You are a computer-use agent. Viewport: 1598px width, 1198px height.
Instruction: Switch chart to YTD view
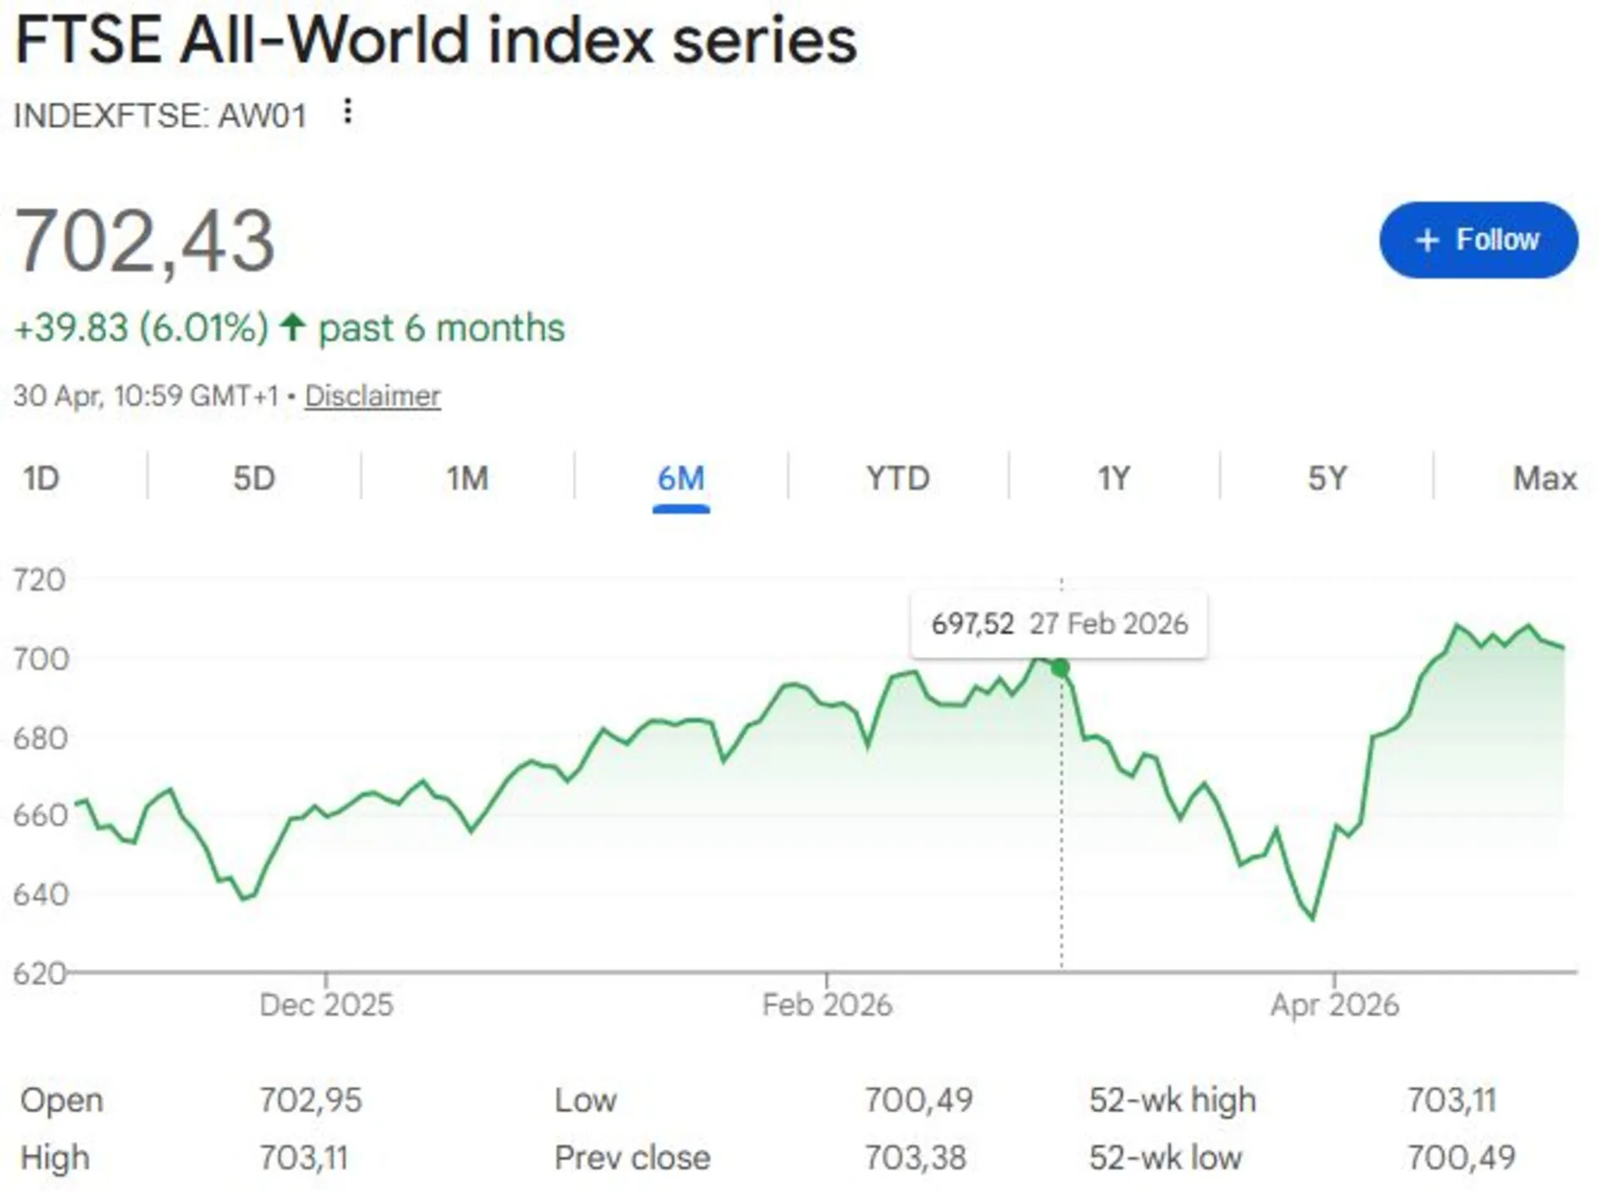point(897,479)
